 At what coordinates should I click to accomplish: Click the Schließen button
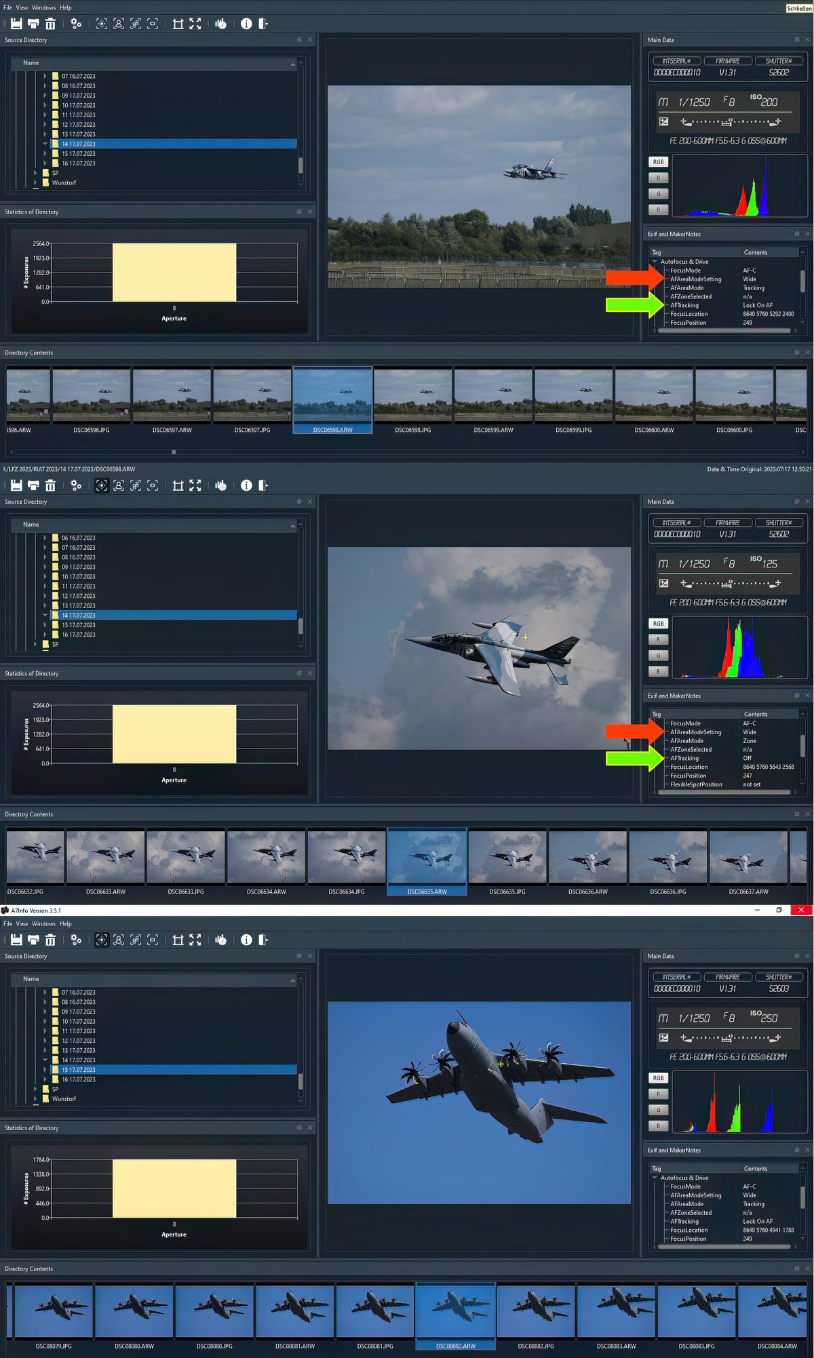tap(798, 8)
